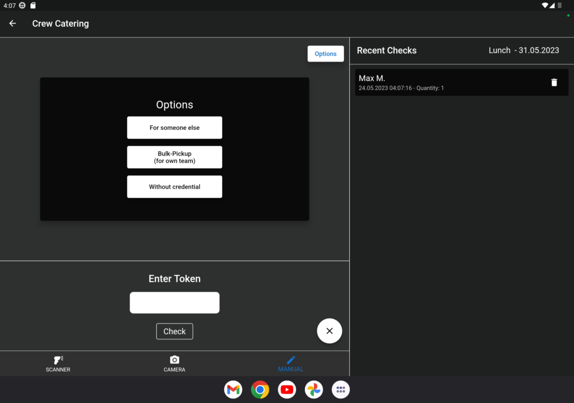Click the Recent Checks heading
Image resolution: width=574 pixels, height=403 pixels.
click(387, 50)
